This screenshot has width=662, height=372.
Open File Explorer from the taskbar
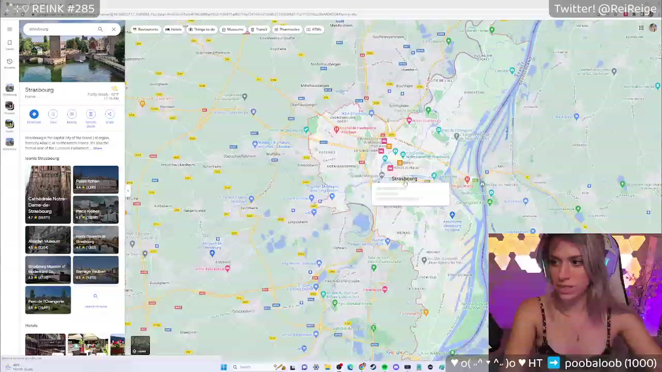(327, 367)
